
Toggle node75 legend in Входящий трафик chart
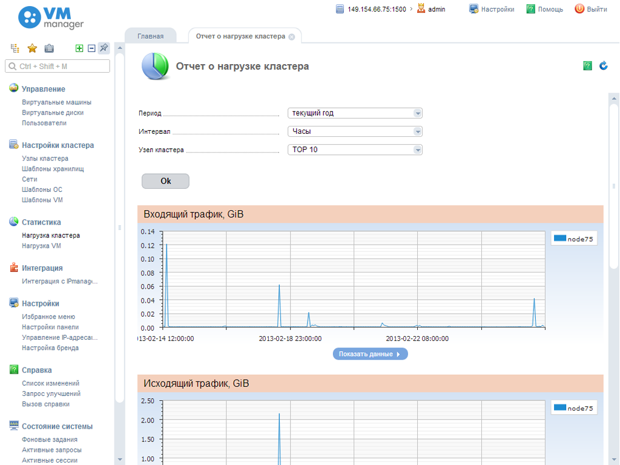click(573, 239)
